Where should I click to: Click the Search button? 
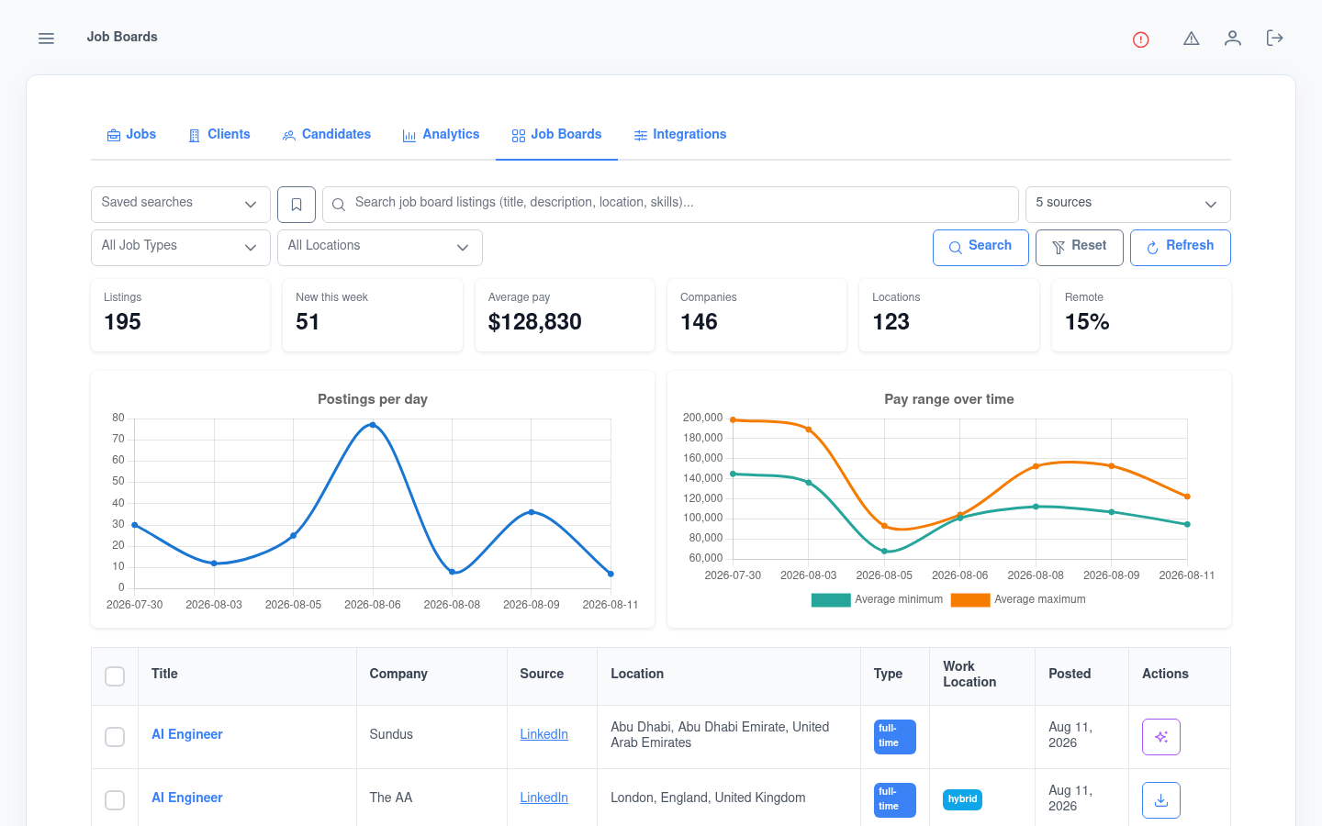[980, 248]
